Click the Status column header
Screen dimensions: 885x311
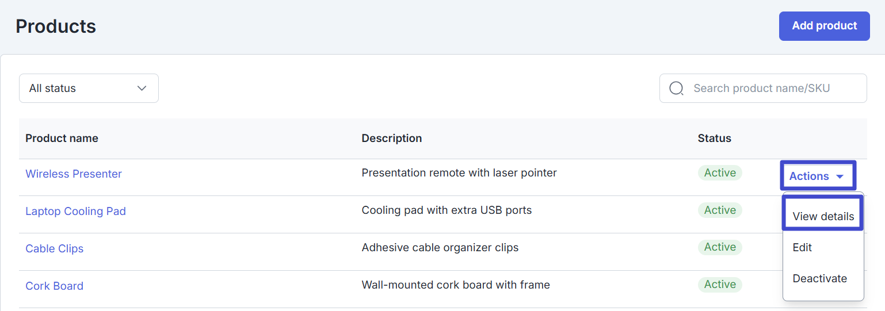714,138
